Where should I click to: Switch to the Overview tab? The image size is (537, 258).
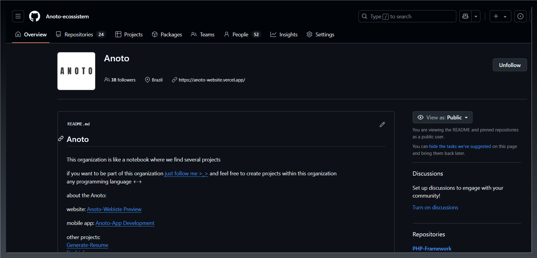31,35
